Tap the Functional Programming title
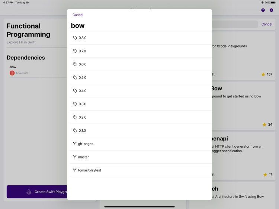Image resolution: width=279 pixels, height=209 pixels. click(x=29, y=30)
